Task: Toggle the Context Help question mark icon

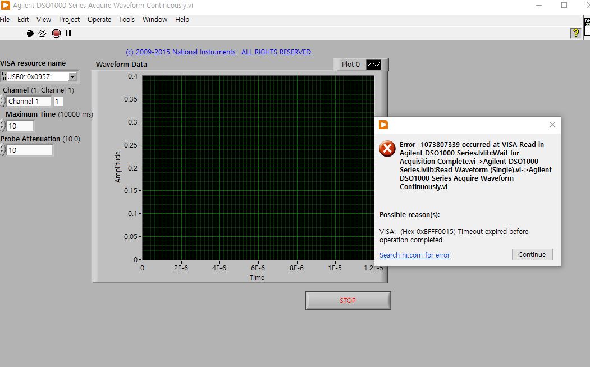Action: click(575, 33)
